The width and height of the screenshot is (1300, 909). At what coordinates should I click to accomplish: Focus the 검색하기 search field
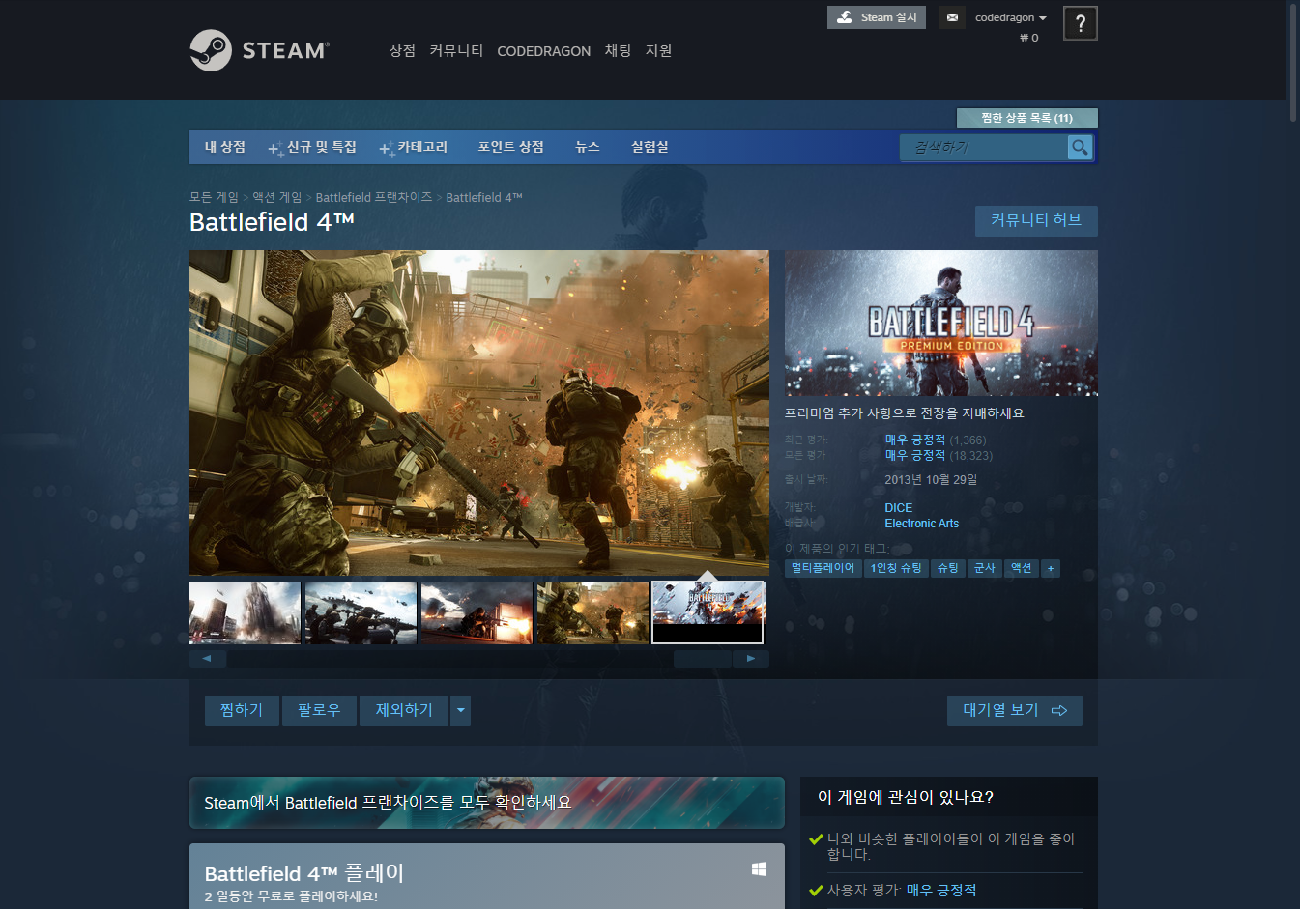[983, 147]
